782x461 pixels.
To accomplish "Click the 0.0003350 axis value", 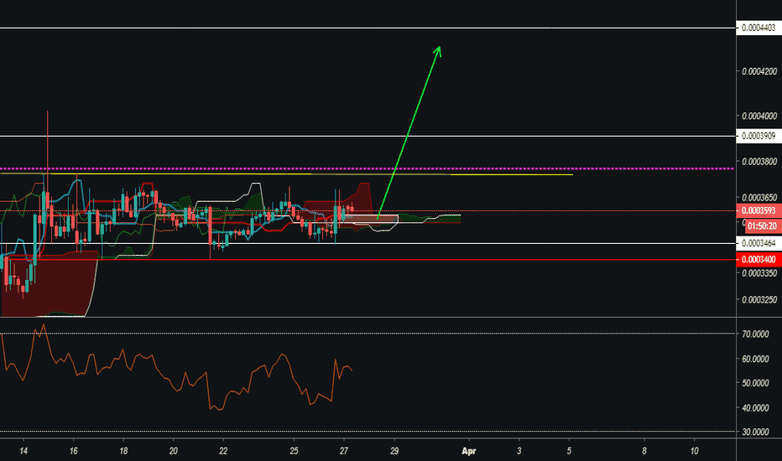I will tap(759, 273).
